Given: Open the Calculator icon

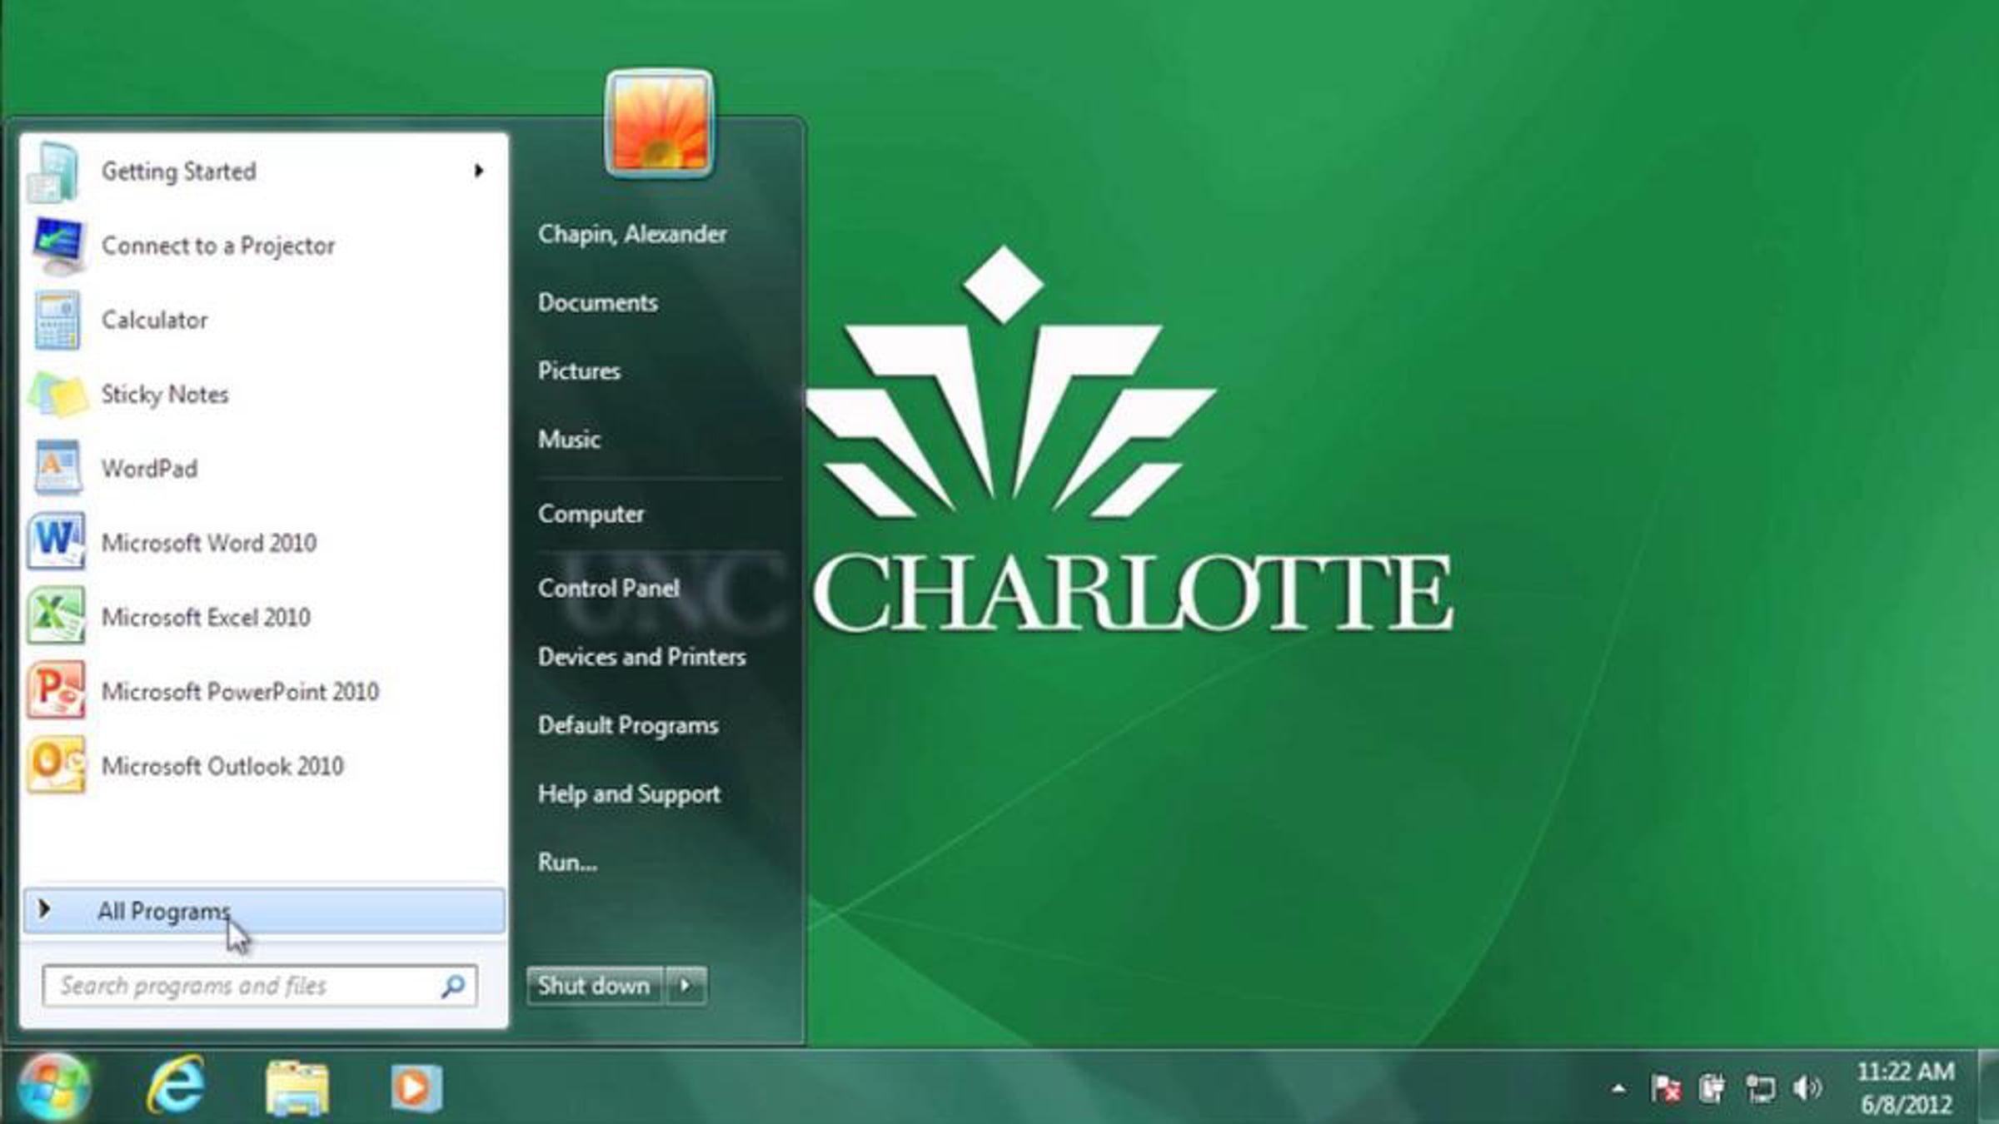Looking at the screenshot, I should pyautogui.click(x=55, y=320).
